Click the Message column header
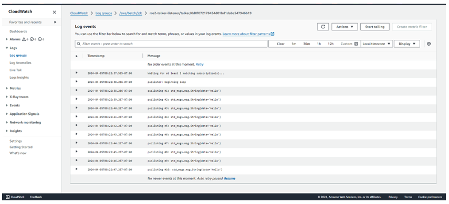Screen dimensions: 449x204 pyautogui.click(x=154, y=56)
